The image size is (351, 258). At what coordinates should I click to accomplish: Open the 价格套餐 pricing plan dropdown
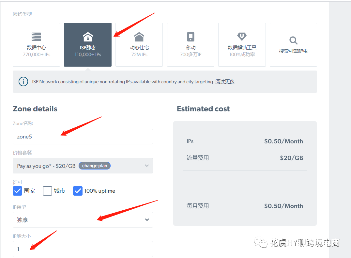point(83,166)
